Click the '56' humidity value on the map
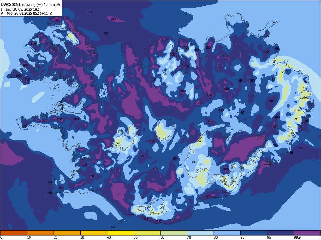 (292, 133)
